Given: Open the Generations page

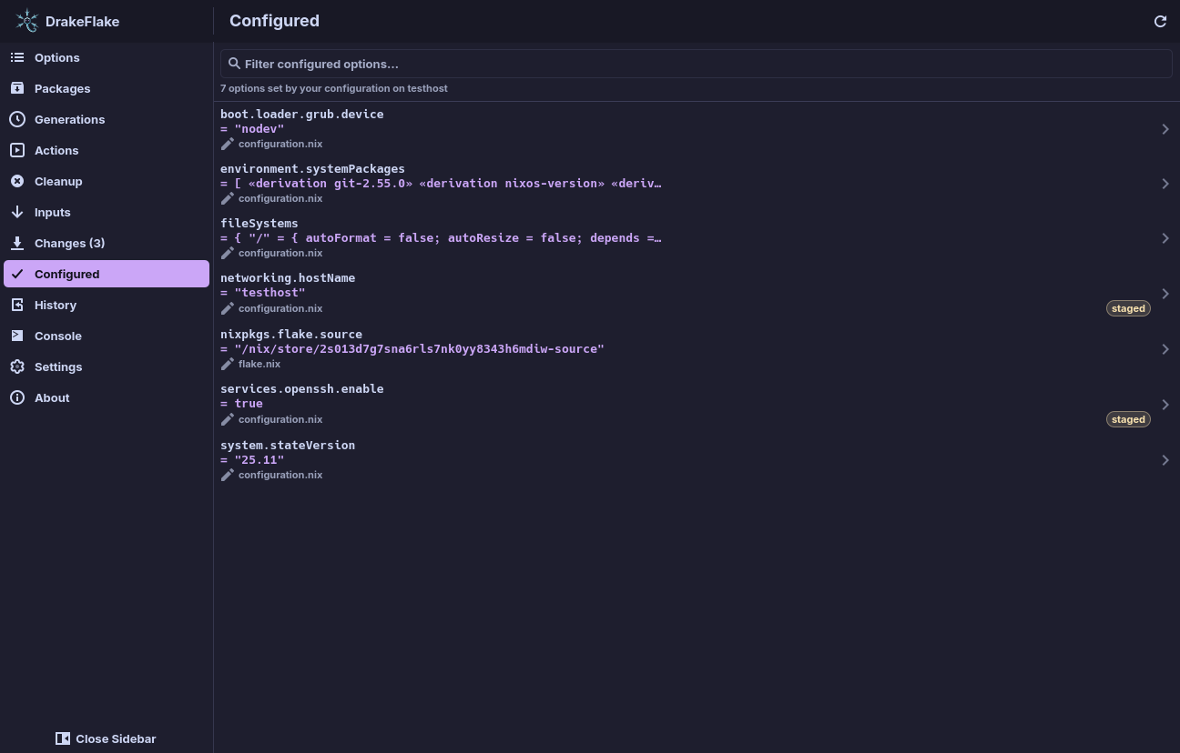Looking at the screenshot, I should click(107, 119).
